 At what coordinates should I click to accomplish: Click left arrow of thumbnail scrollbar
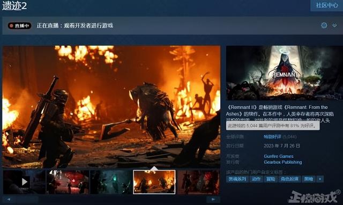(x=9, y=199)
